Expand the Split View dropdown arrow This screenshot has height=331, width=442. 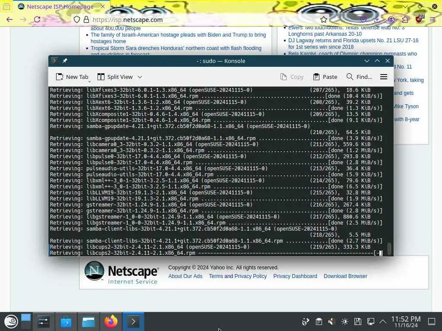pyautogui.click(x=140, y=77)
